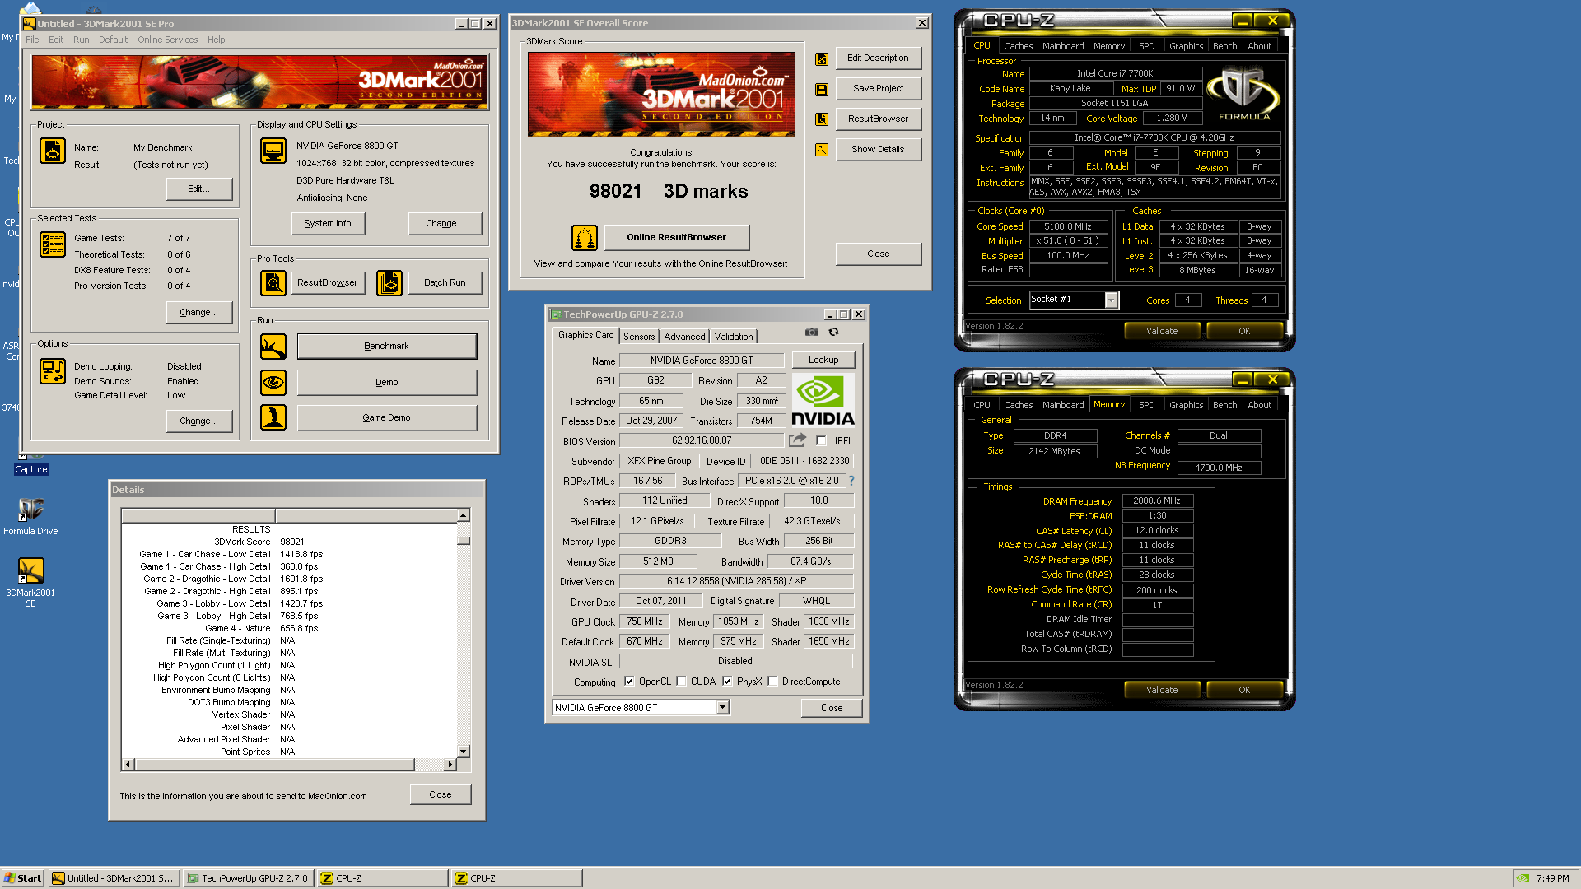
Task: Click the Options demo icon
Action: click(53, 371)
